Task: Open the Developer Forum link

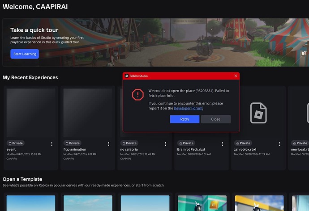Action: tap(188, 108)
